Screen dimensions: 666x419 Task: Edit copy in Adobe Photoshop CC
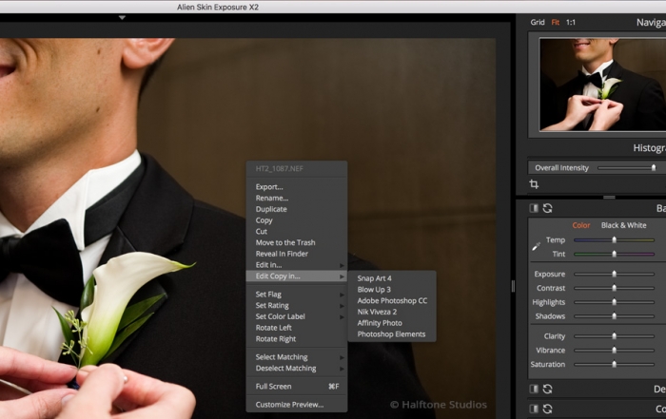pyautogui.click(x=392, y=300)
